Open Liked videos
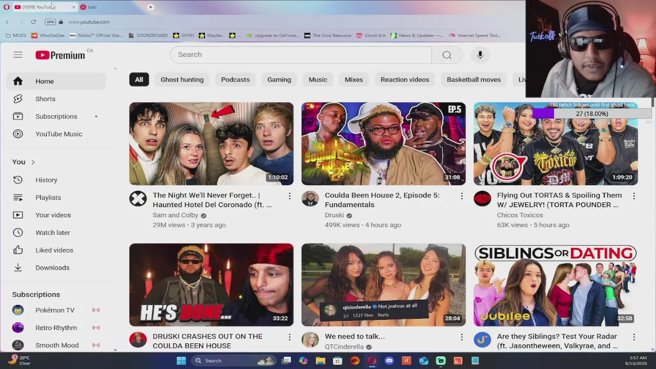The image size is (656, 369). tap(56, 250)
